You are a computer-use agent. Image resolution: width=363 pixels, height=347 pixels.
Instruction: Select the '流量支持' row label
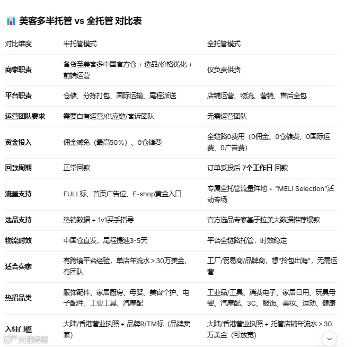[x=19, y=194]
